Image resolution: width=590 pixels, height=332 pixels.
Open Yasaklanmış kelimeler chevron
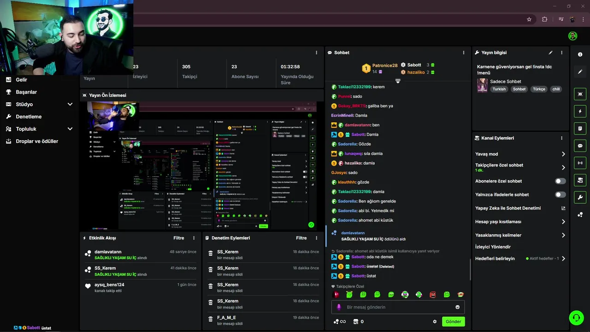coord(563,235)
